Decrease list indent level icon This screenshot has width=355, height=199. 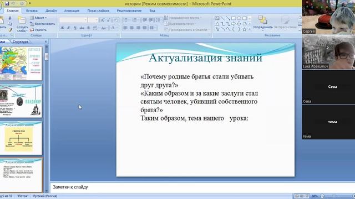pyautogui.click(x=145, y=20)
